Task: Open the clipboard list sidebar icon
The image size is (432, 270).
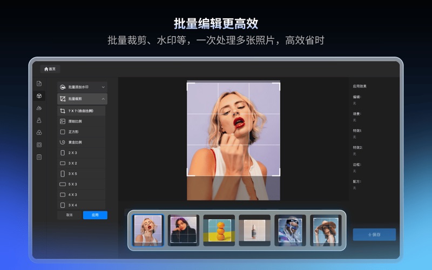Action: point(39,157)
